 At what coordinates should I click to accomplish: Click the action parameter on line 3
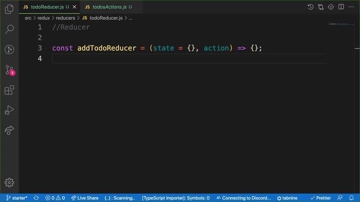(217, 48)
